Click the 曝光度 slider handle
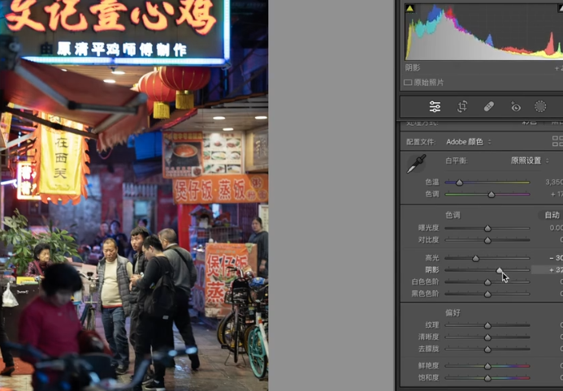Viewport: 563px width, 391px height. (487, 228)
